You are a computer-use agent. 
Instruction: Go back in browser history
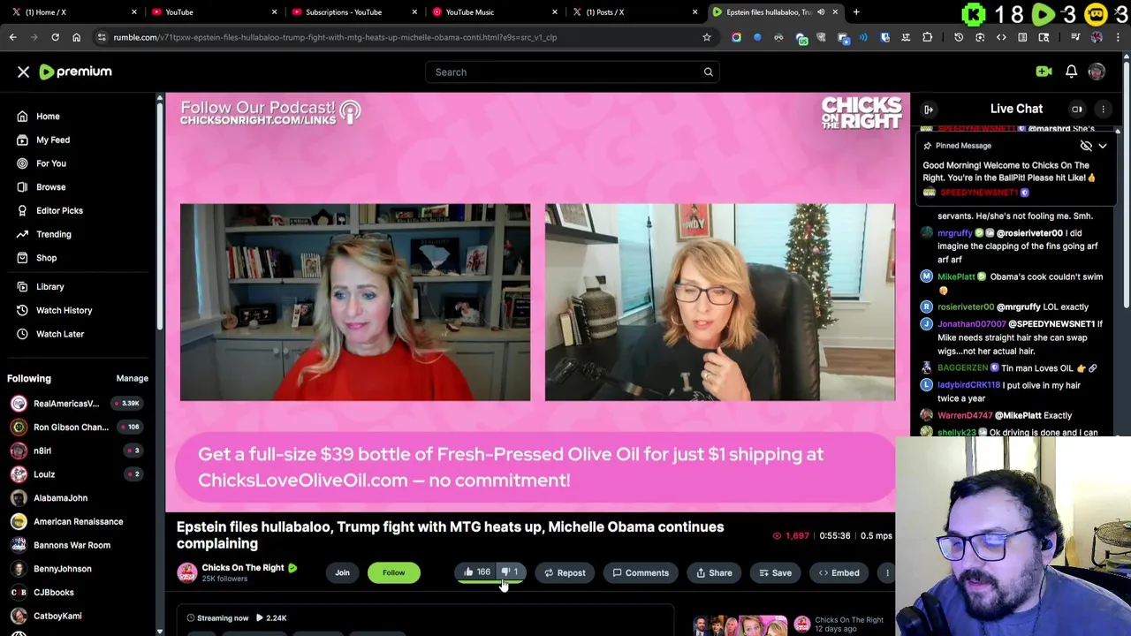click(x=12, y=37)
